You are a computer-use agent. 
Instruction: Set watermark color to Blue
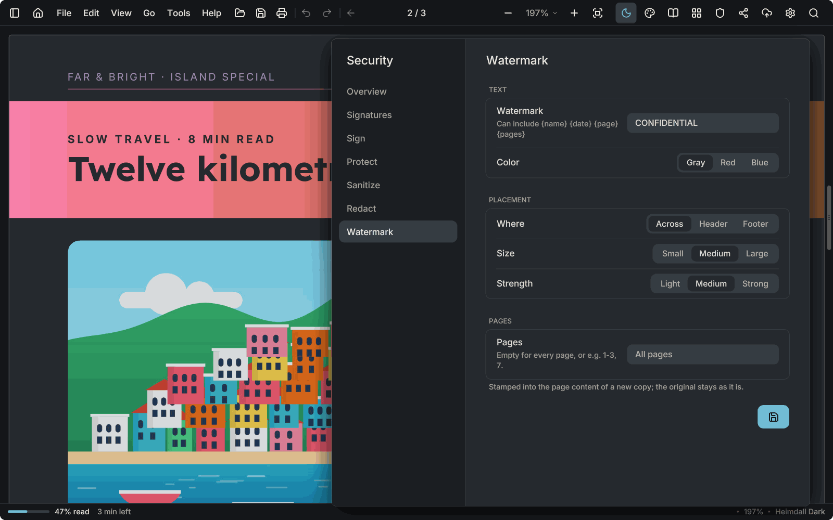click(x=760, y=163)
